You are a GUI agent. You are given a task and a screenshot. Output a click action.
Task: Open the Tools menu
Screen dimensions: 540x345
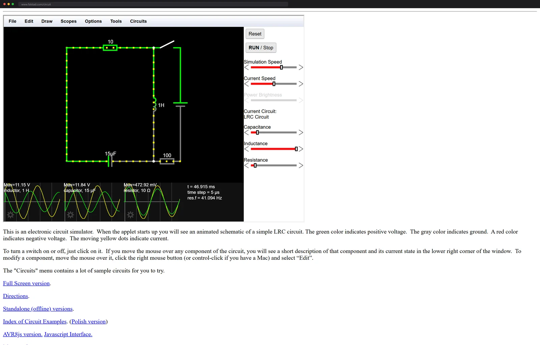tap(116, 21)
